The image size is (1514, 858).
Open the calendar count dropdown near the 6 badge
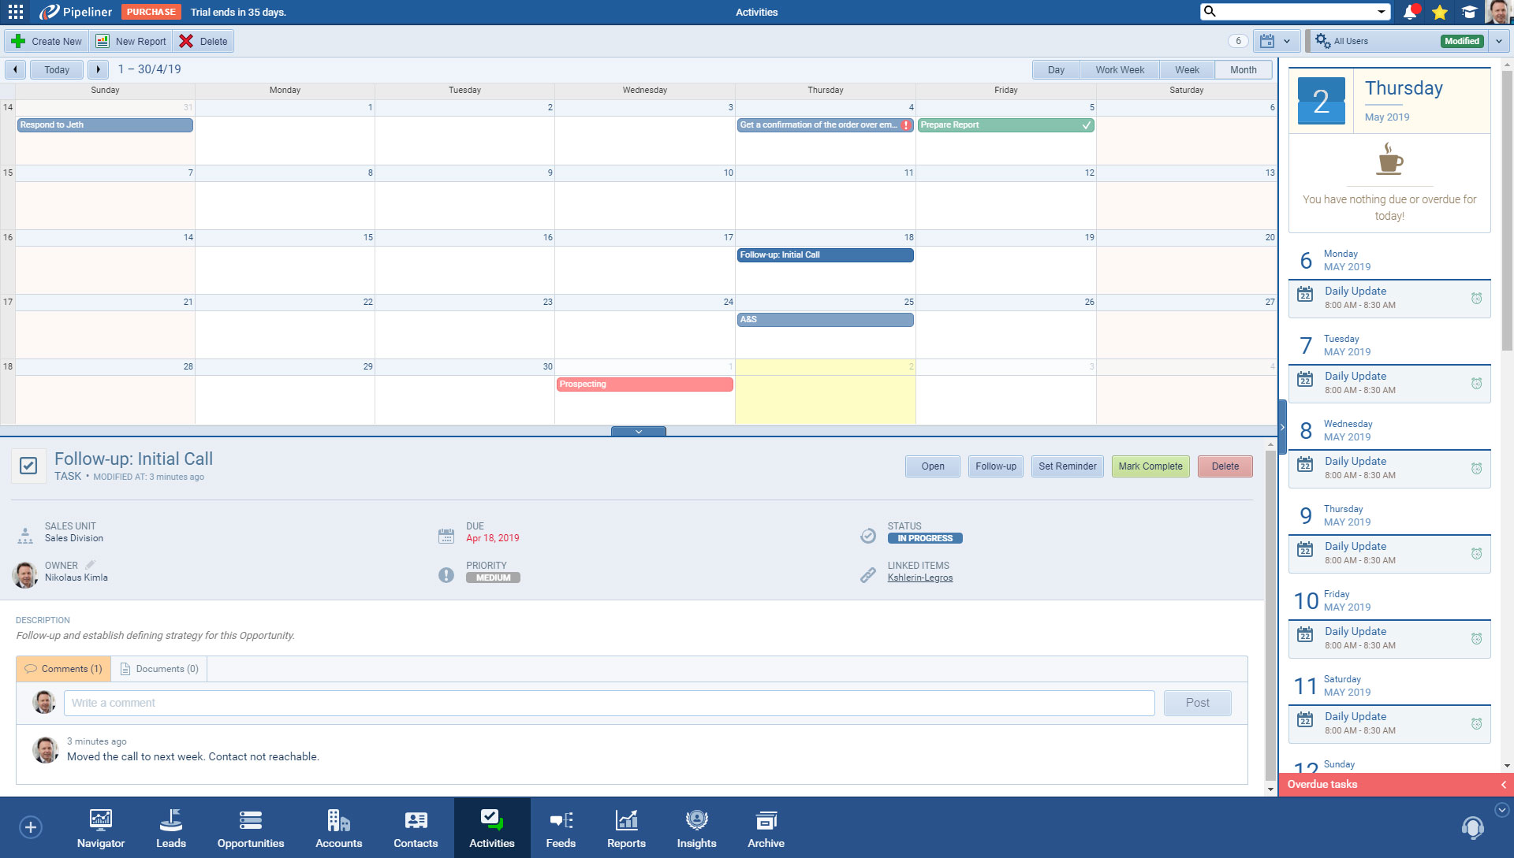1287,40
